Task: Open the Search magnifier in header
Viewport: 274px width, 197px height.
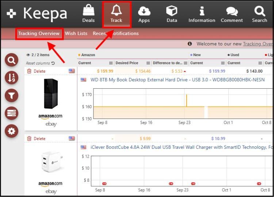Action: (260, 11)
